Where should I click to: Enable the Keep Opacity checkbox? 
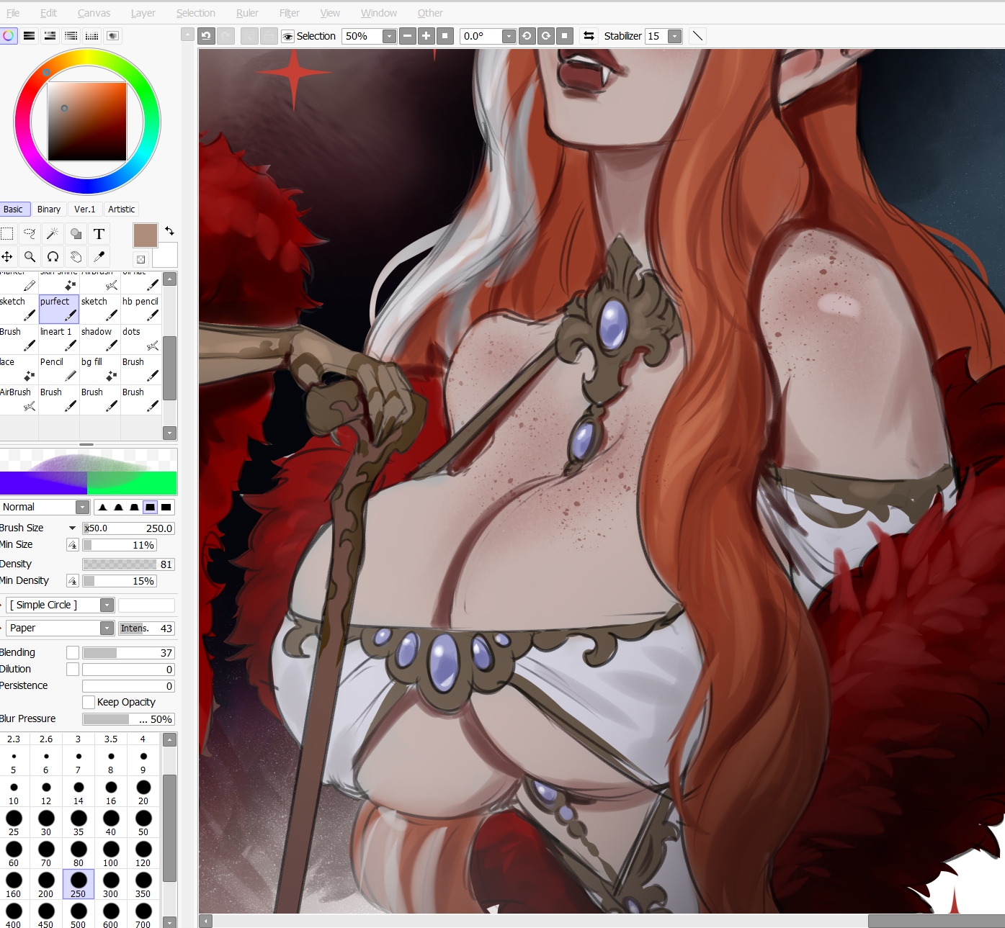coord(89,702)
